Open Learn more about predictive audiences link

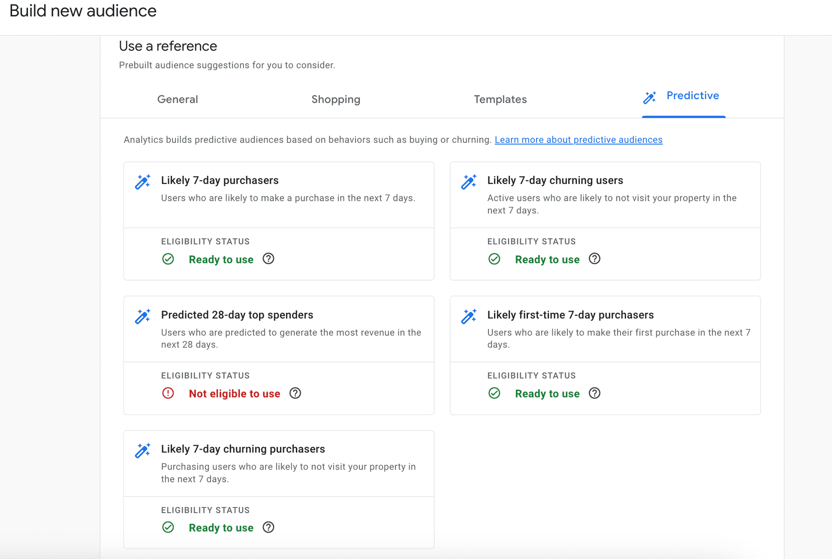click(x=578, y=140)
